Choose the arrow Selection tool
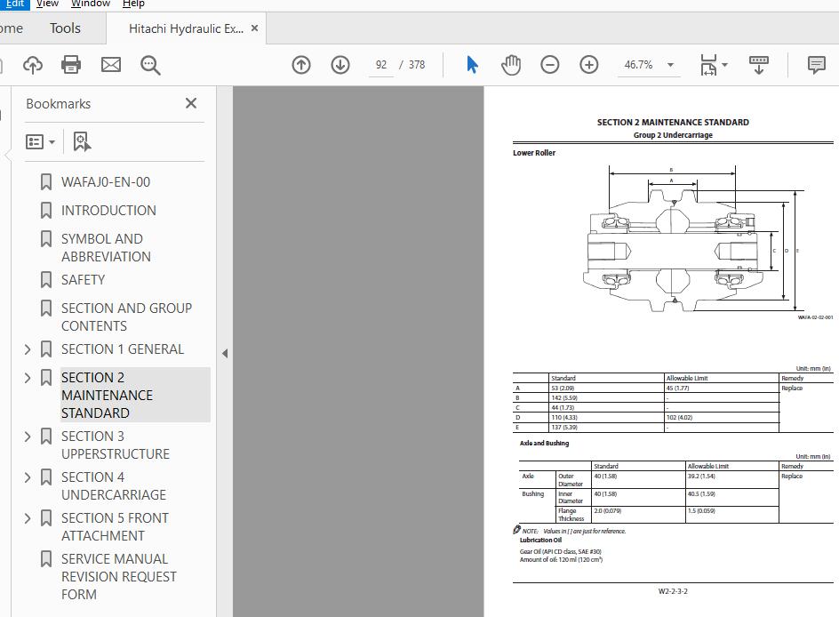839x617 pixels. click(472, 65)
